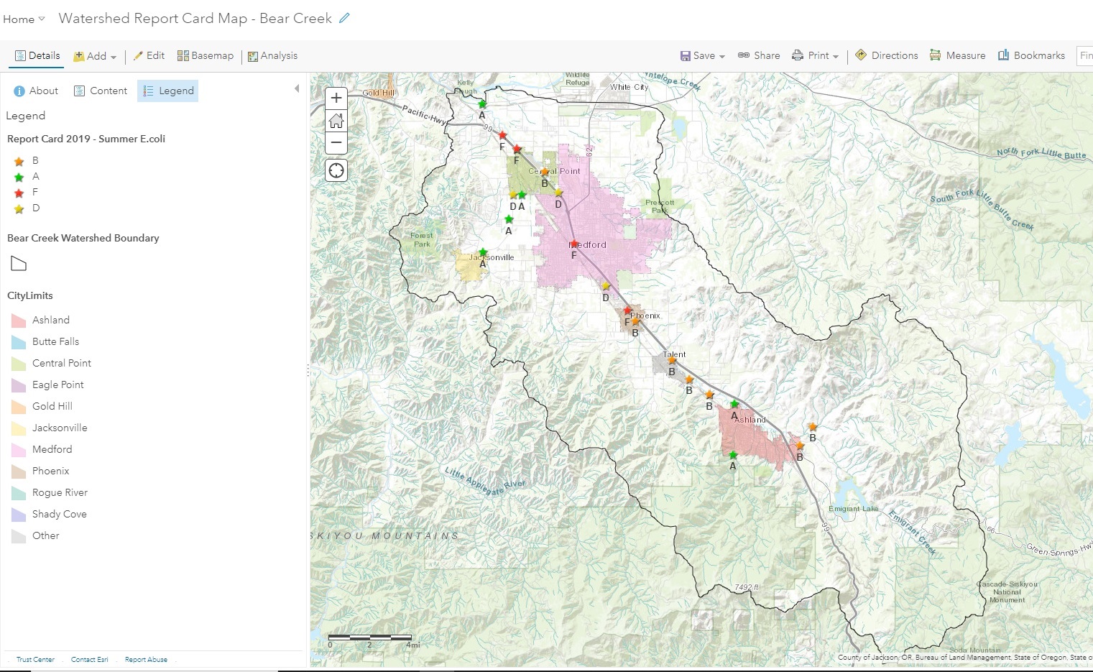The image size is (1093, 672).
Task: Expand the Add dropdown menu
Action: click(96, 56)
